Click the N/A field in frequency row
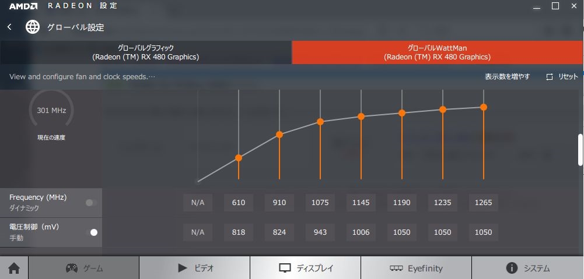The image size is (584, 279). pyautogui.click(x=198, y=202)
